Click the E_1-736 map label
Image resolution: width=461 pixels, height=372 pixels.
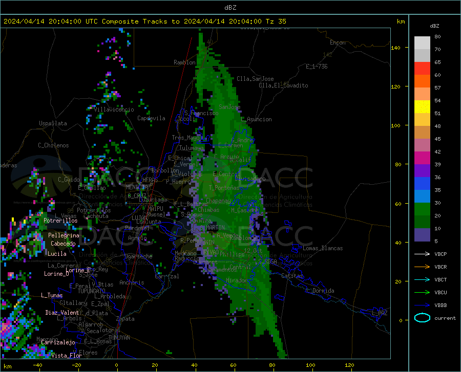(317, 67)
